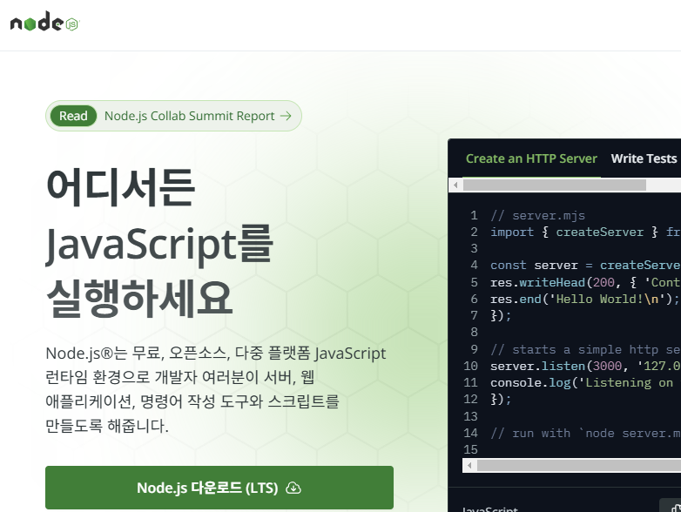Click the tab strip horizontal scrollbar thumb

(x=554, y=185)
